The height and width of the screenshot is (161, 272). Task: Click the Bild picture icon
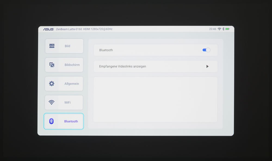click(52, 46)
